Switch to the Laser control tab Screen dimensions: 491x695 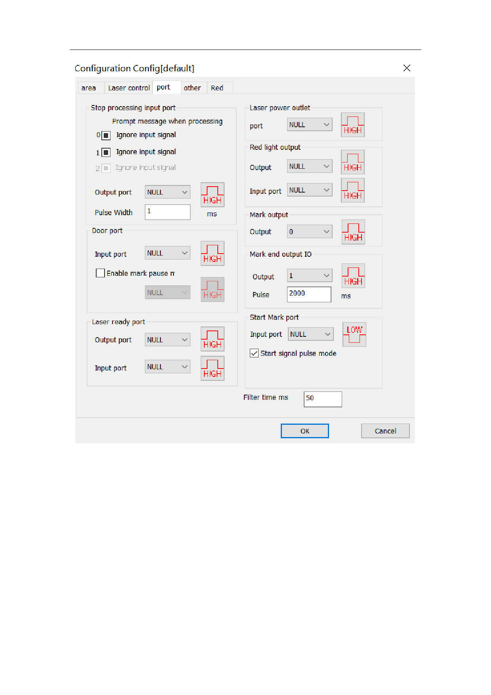pos(129,88)
